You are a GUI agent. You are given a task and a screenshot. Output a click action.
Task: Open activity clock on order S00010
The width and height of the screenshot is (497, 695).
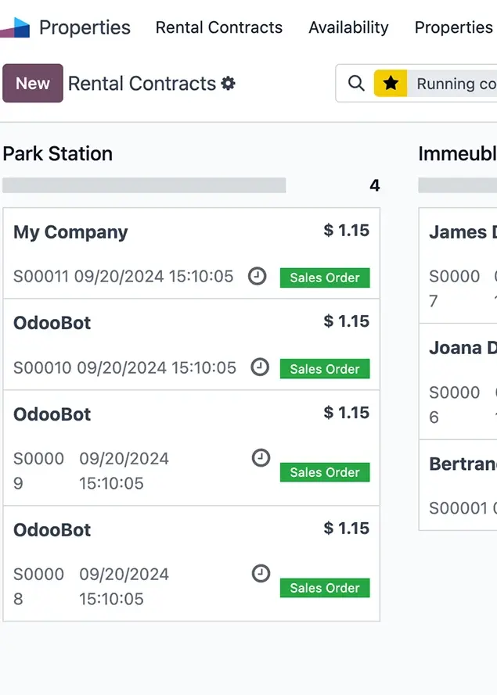[x=259, y=367]
